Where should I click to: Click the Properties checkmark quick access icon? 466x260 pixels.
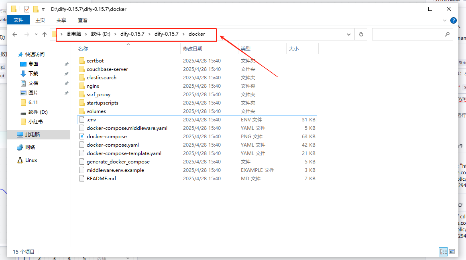click(x=27, y=9)
